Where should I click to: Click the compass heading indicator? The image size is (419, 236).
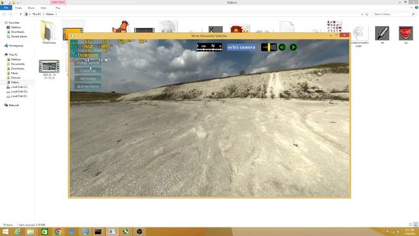pos(209,47)
